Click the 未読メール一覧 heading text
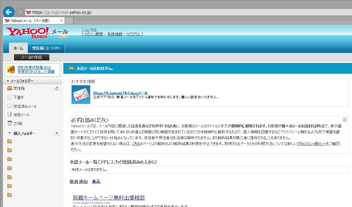 (x=113, y=162)
